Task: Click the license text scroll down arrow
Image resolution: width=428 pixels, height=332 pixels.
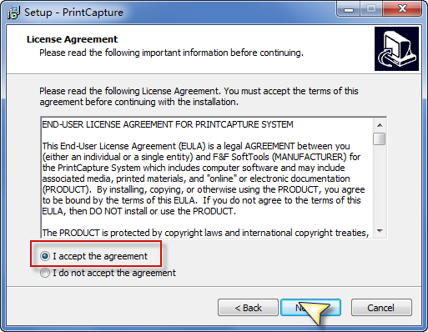Action: pos(380,231)
